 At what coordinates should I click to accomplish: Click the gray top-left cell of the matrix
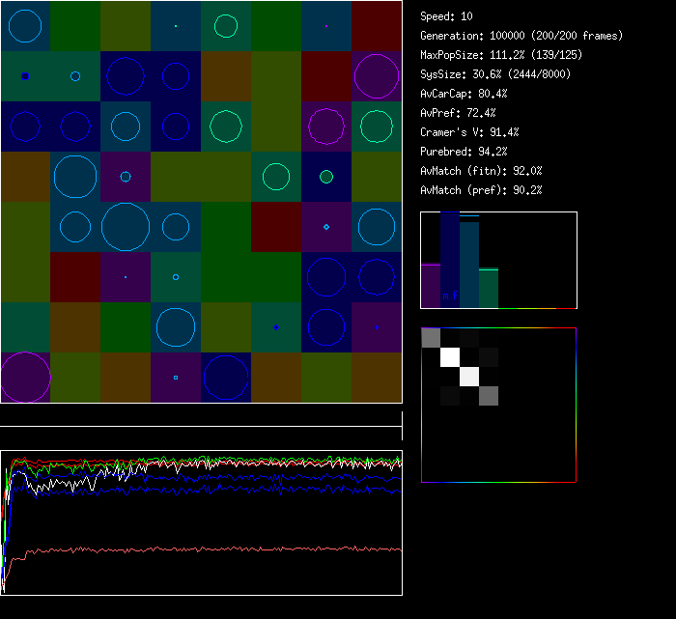point(431,337)
